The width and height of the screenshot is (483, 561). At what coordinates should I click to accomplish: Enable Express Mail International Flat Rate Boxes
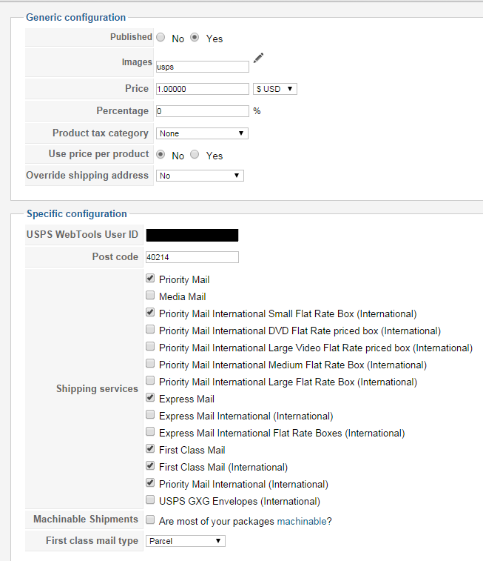coord(151,432)
